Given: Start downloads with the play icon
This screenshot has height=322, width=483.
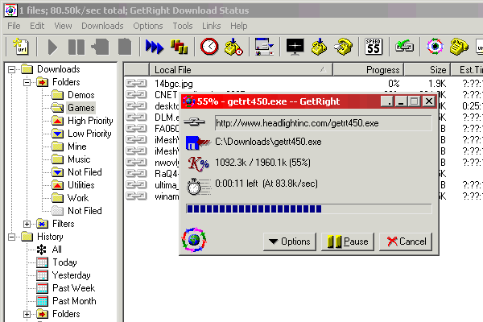Looking at the screenshot, I should coord(52,47).
